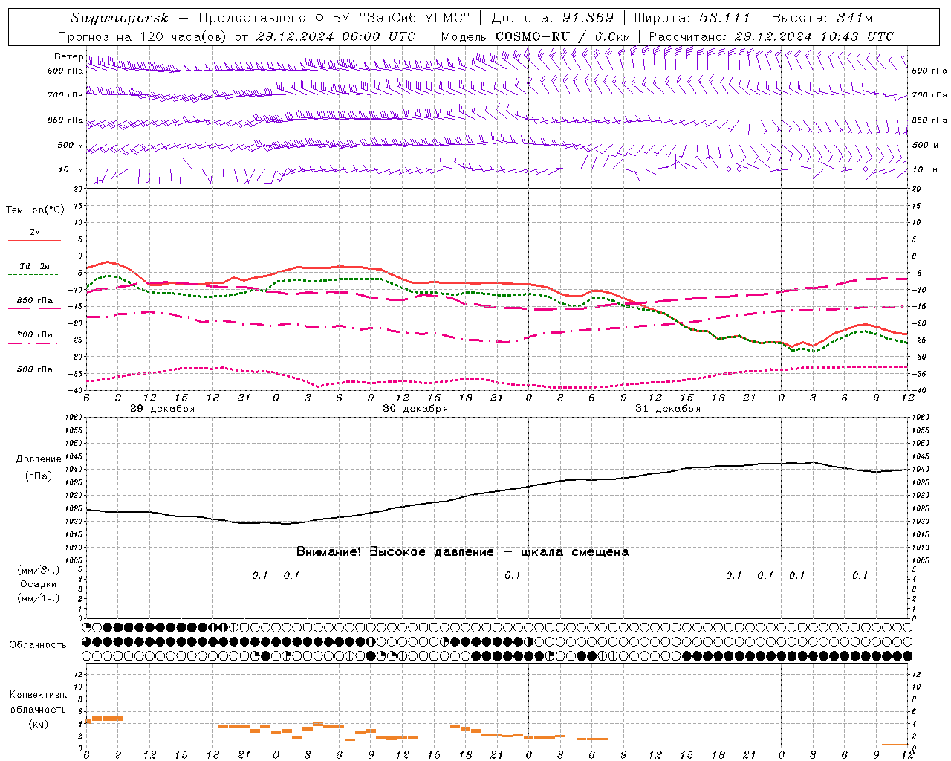Screen dimensions: 951x761
Task: Click the Осадки precipitation label
Action: click(x=39, y=584)
